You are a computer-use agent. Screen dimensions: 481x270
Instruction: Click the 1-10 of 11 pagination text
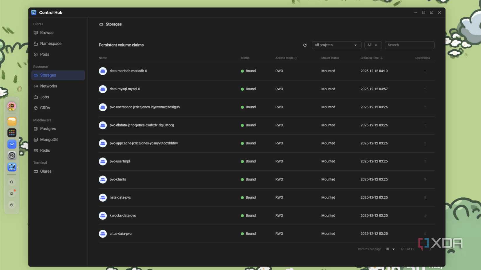pos(407,249)
